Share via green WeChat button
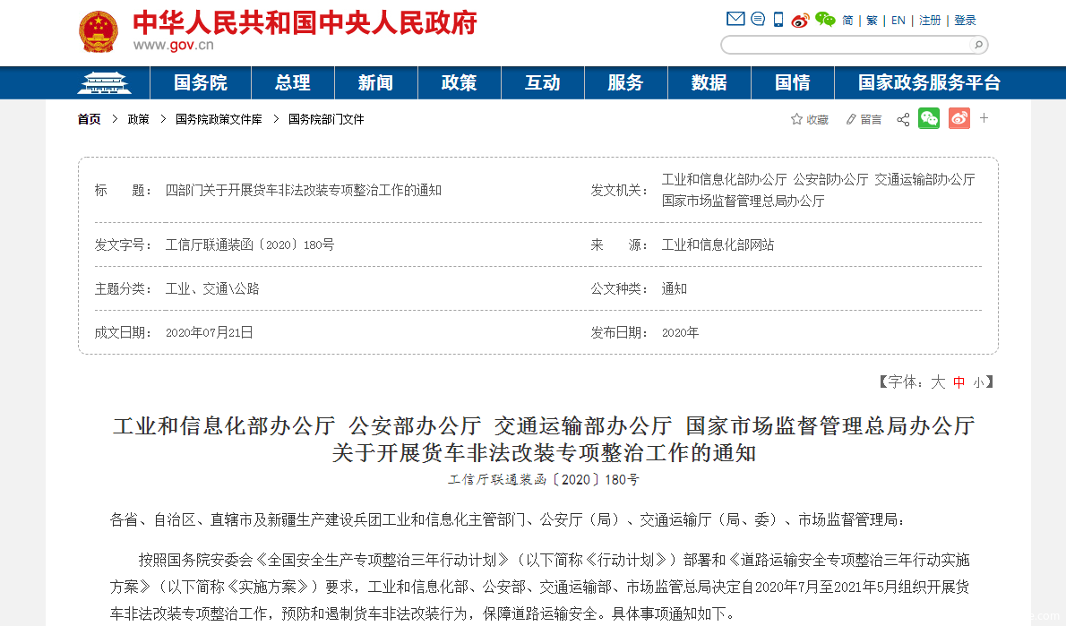 tap(929, 118)
